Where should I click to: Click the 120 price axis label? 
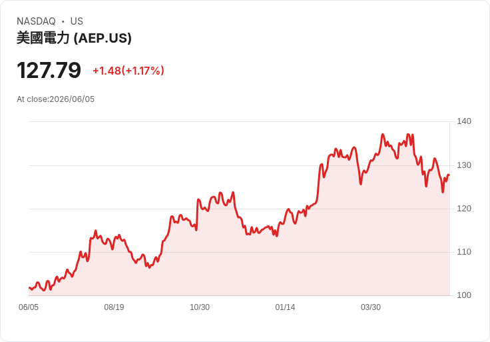click(x=464, y=209)
